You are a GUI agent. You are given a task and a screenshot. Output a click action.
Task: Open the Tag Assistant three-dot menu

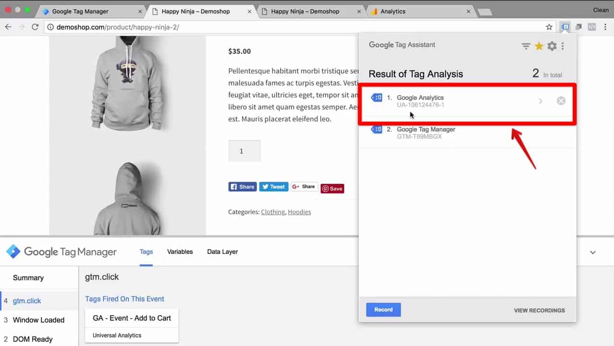pos(563,46)
